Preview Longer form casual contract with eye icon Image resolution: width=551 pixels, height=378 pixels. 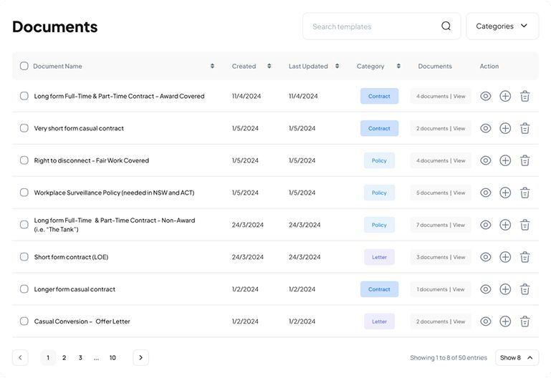(x=486, y=289)
